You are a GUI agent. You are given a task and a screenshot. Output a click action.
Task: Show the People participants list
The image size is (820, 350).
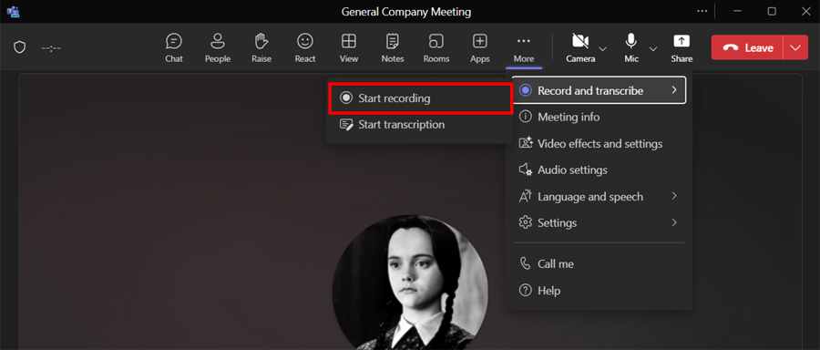pos(218,47)
